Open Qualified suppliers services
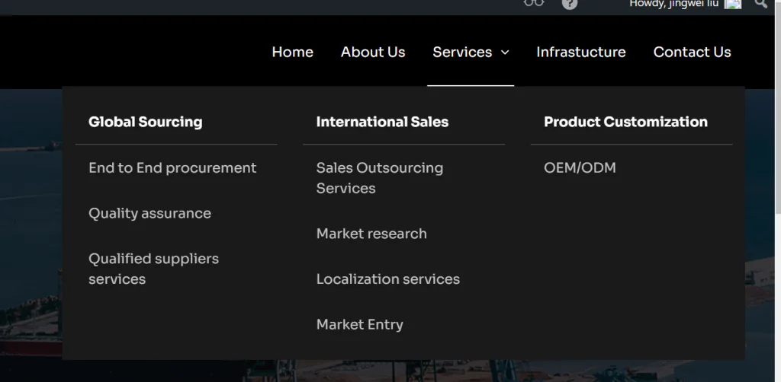The image size is (781, 382). [153, 269]
